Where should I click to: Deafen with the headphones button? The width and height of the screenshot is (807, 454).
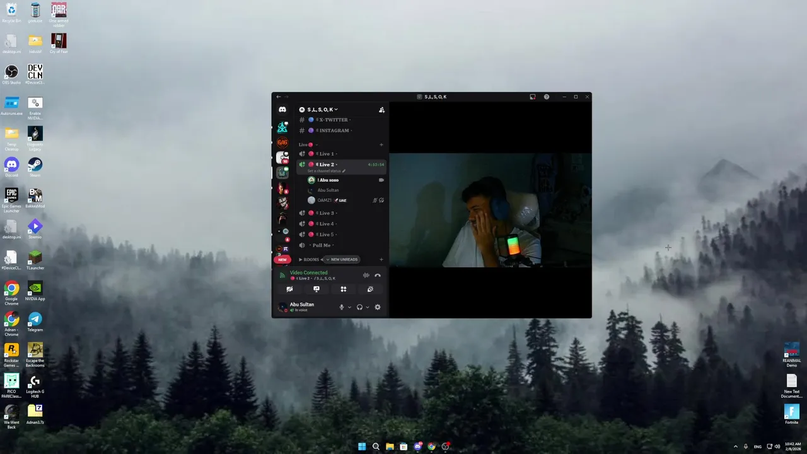click(359, 307)
